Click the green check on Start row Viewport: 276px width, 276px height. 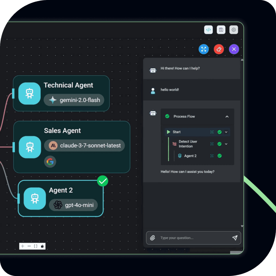220,132
